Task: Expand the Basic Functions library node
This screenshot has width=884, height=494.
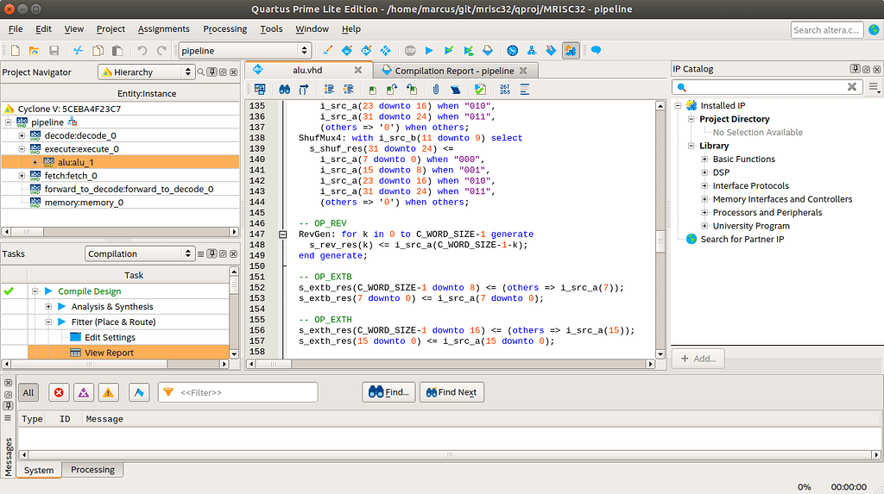Action: point(704,159)
